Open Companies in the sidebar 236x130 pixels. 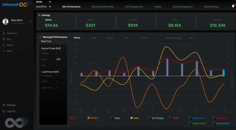tap(12, 33)
